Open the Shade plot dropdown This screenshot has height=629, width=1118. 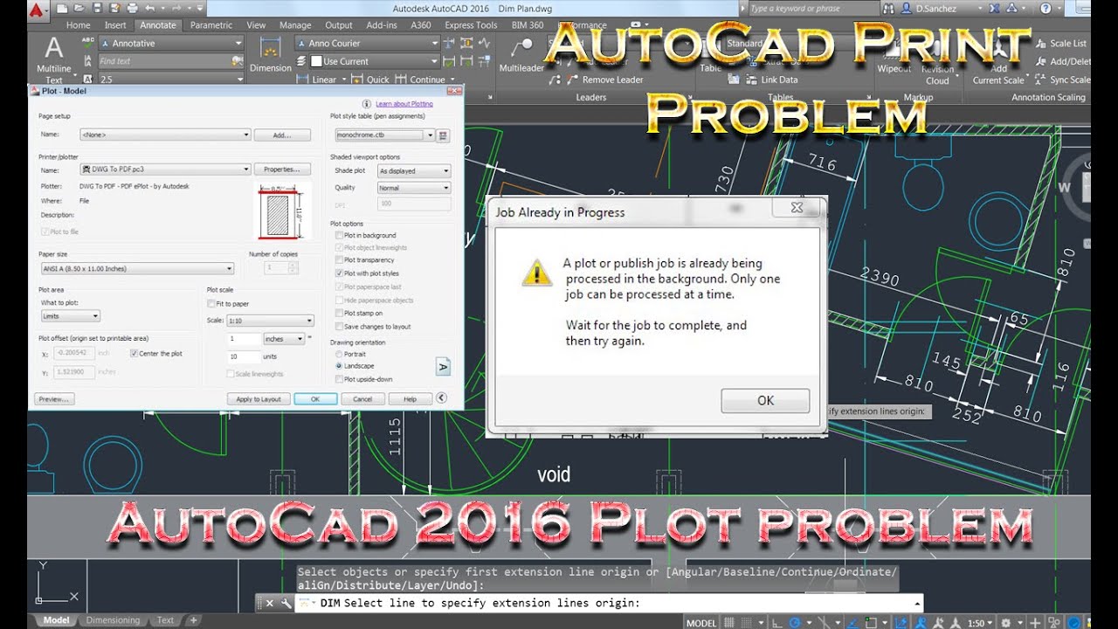(x=414, y=171)
